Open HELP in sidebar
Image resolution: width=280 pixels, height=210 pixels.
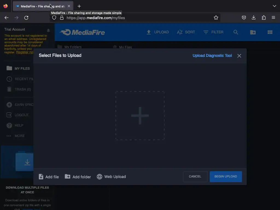coord(15,125)
